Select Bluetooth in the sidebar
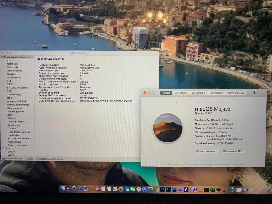Image resolution: width=272 pixels, height=204 pixels. tap(12, 67)
